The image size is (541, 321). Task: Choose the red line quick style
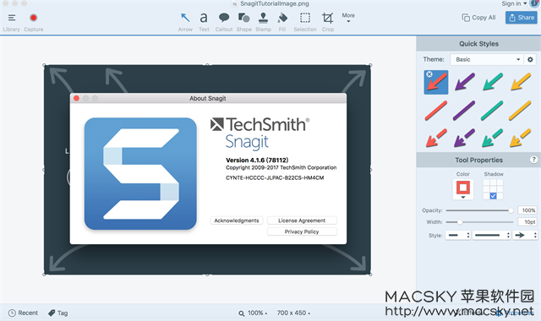click(x=436, y=111)
